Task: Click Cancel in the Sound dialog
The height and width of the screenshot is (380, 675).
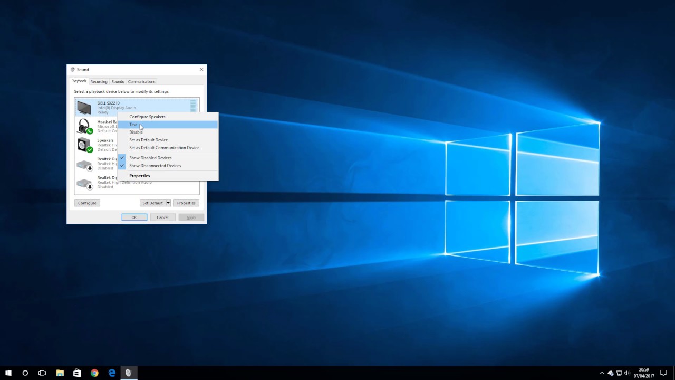Action: (162, 217)
